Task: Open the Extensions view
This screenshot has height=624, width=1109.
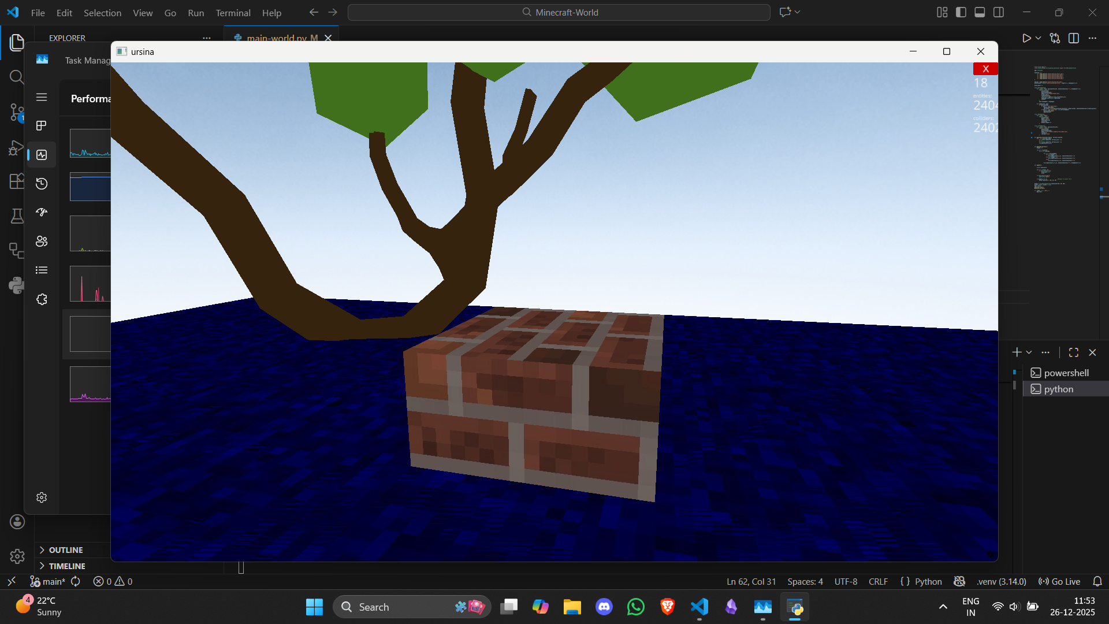Action: [x=17, y=181]
